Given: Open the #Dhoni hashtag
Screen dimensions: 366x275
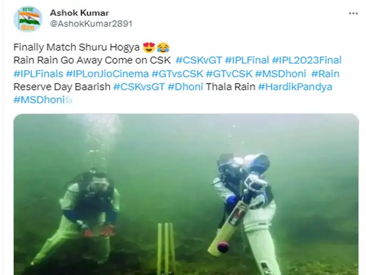Looking at the screenshot, I should (x=185, y=87).
